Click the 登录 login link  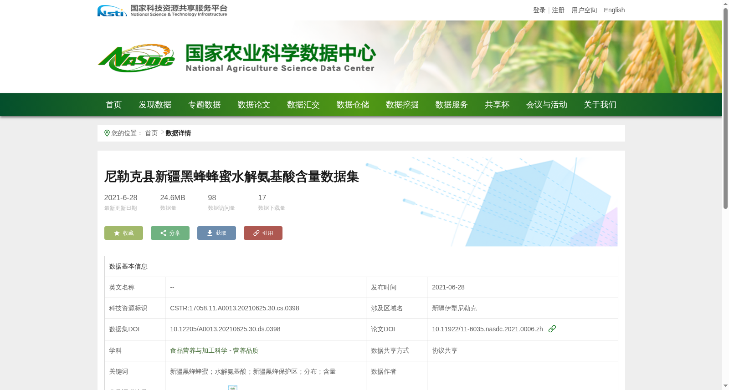point(539,10)
